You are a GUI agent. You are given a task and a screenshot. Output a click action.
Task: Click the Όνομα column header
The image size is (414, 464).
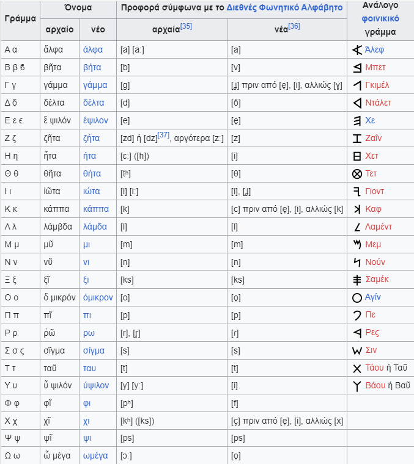tap(78, 8)
